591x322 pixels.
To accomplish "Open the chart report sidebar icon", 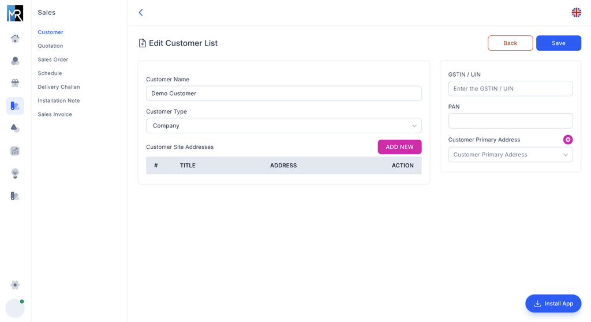I will point(15,151).
